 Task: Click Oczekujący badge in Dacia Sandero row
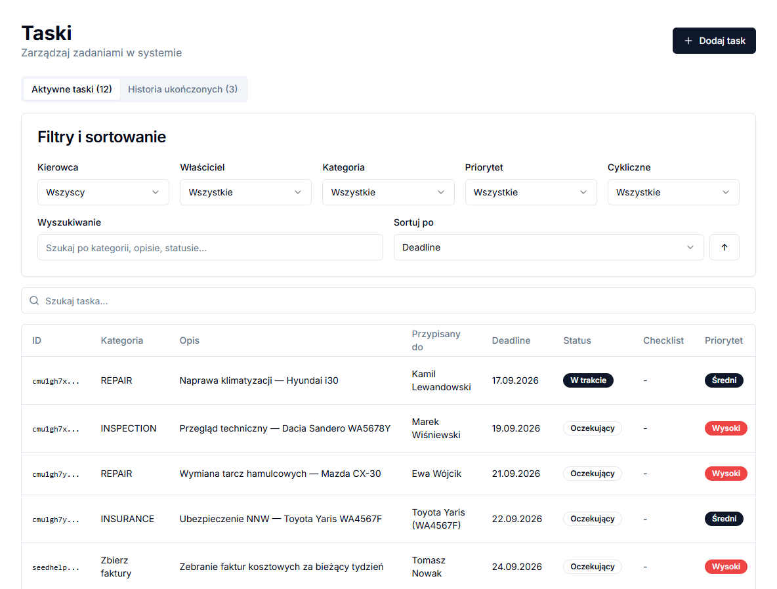[x=592, y=428]
